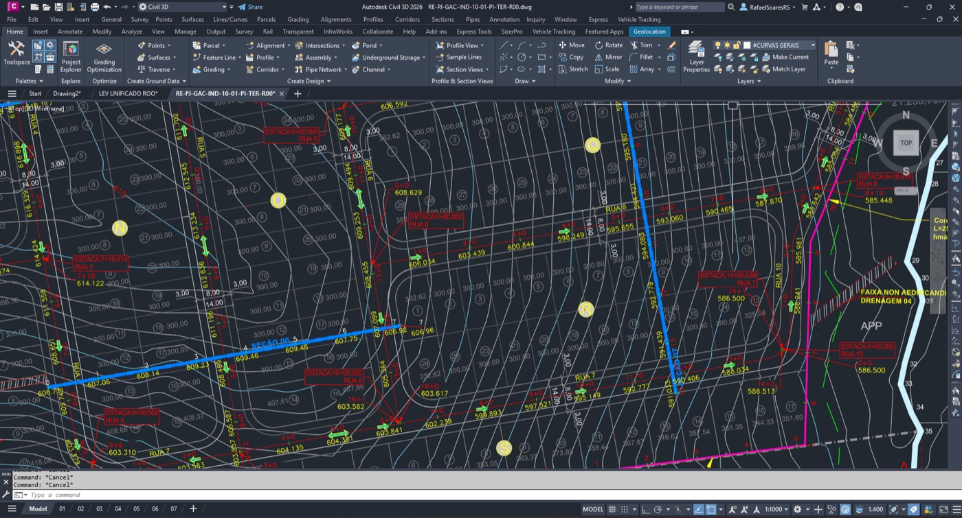Click Make Current layer button
The image size is (962, 518).
pos(785,57)
